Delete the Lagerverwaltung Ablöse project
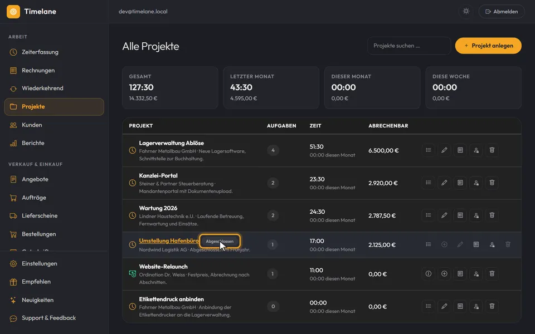The image size is (535, 334). [492, 150]
